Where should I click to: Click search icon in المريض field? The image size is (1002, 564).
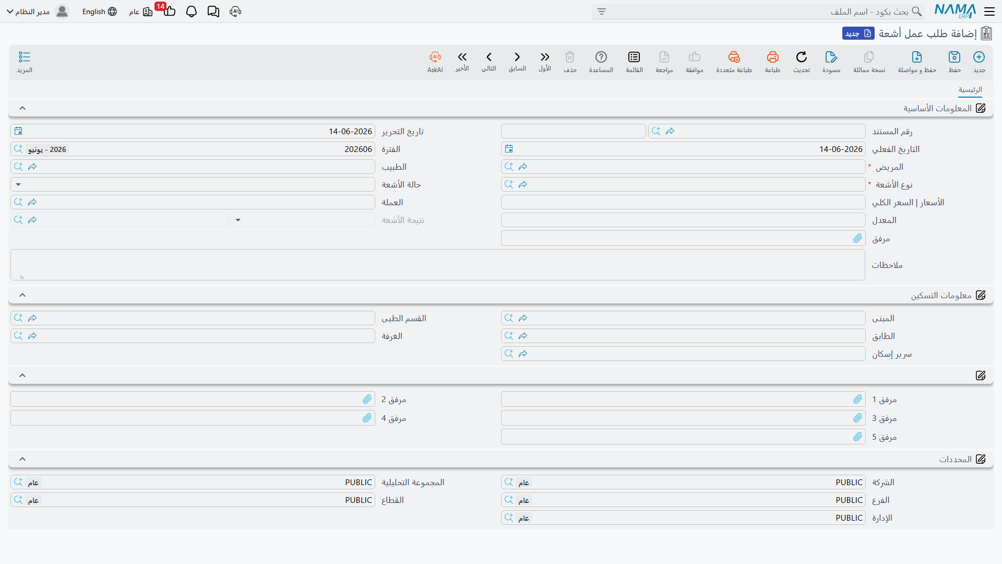[x=509, y=167]
